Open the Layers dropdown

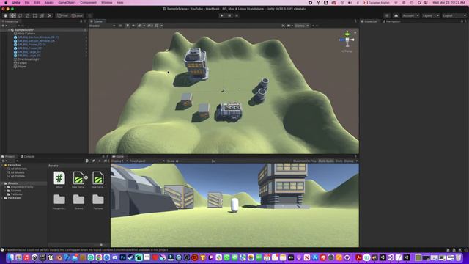click(430, 15)
